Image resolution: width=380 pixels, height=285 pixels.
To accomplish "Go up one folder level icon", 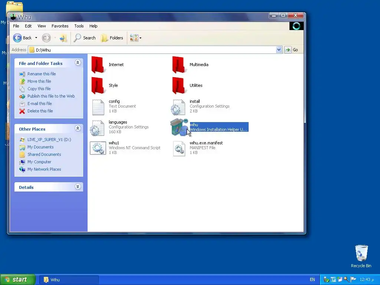I will 63,38.
